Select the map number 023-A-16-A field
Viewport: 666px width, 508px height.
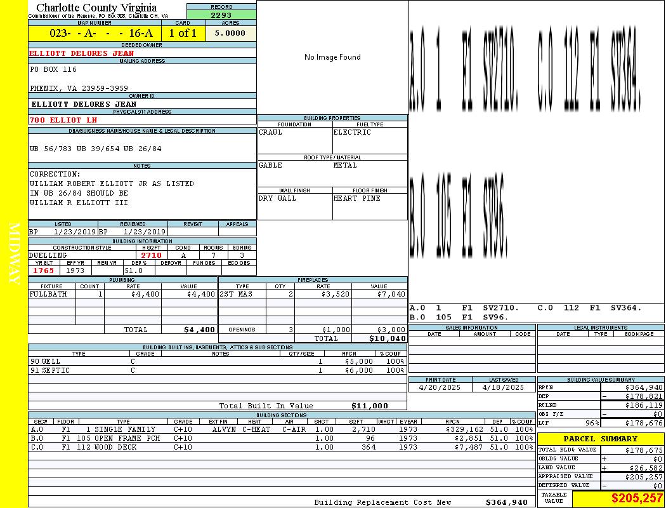tap(95, 33)
